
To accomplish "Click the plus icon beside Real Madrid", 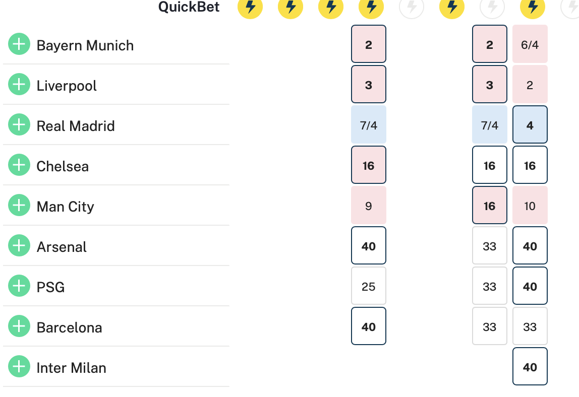I will click(19, 124).
